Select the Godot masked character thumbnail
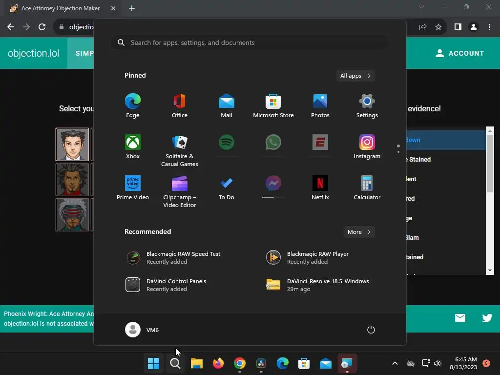The height and width of the screenshot is (375, 500). pos(72,215)
